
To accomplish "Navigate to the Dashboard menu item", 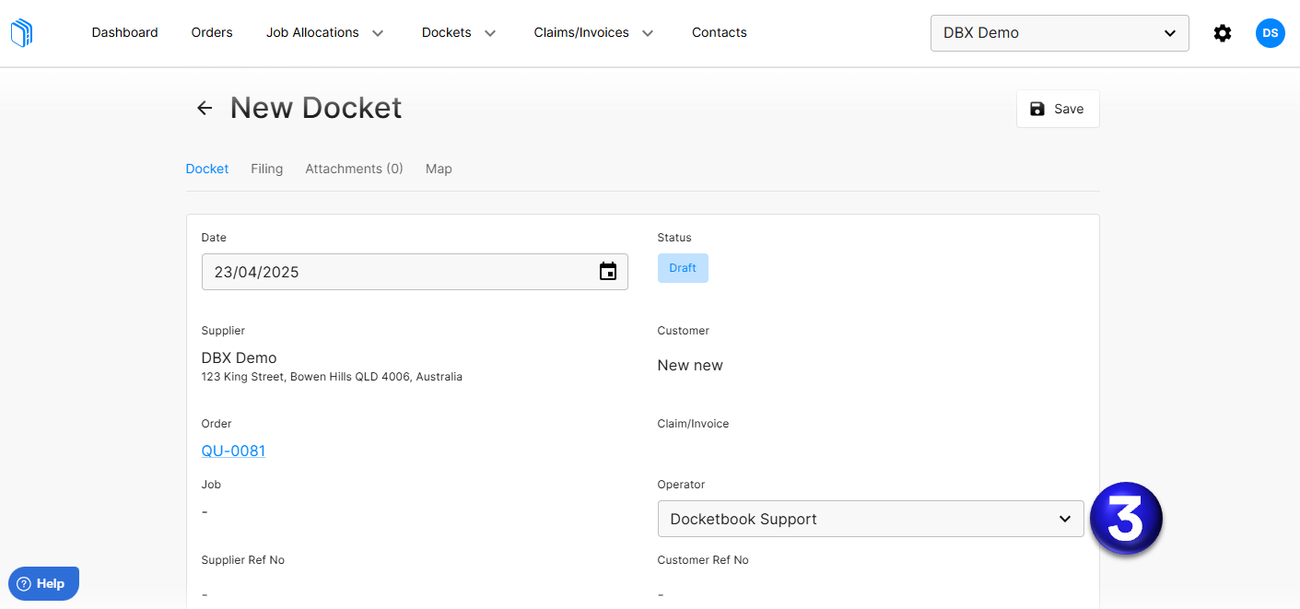I will pyautogui.click(x=124, y=32).
